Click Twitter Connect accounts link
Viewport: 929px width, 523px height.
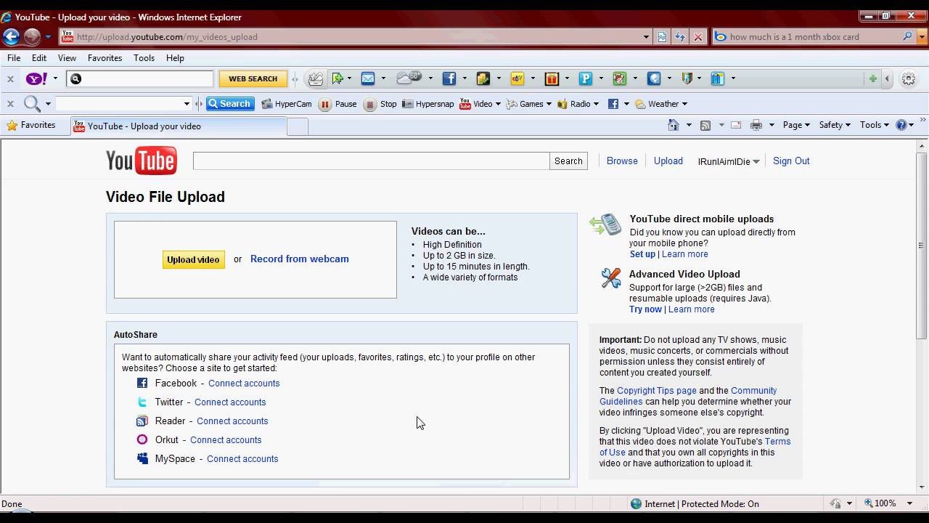pos(230,402)
